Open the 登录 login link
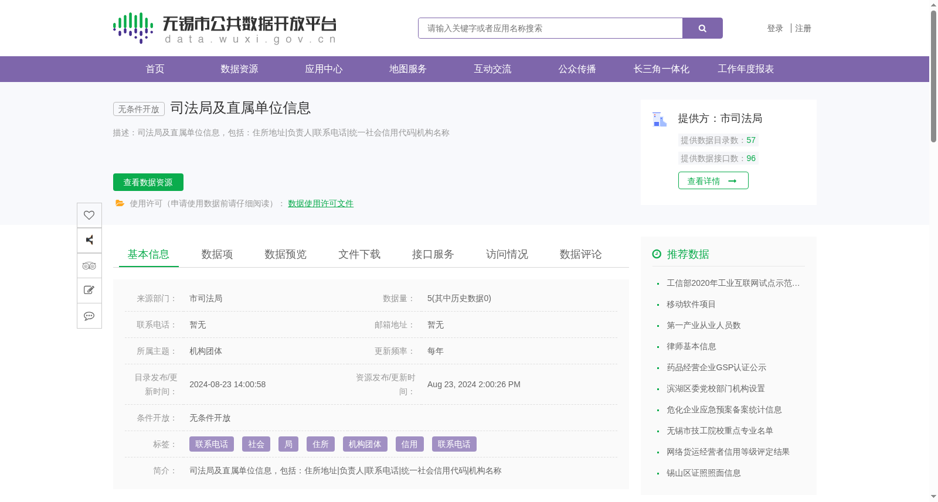938x502 pixels. point(775,28)
